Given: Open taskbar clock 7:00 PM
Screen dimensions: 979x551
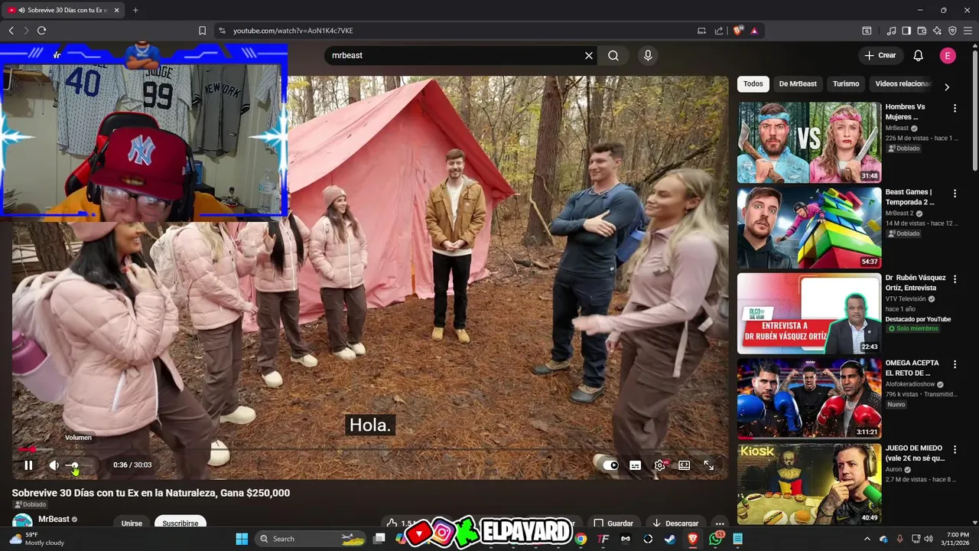Looking at the screenshot, I should click(x=957, y=539).
